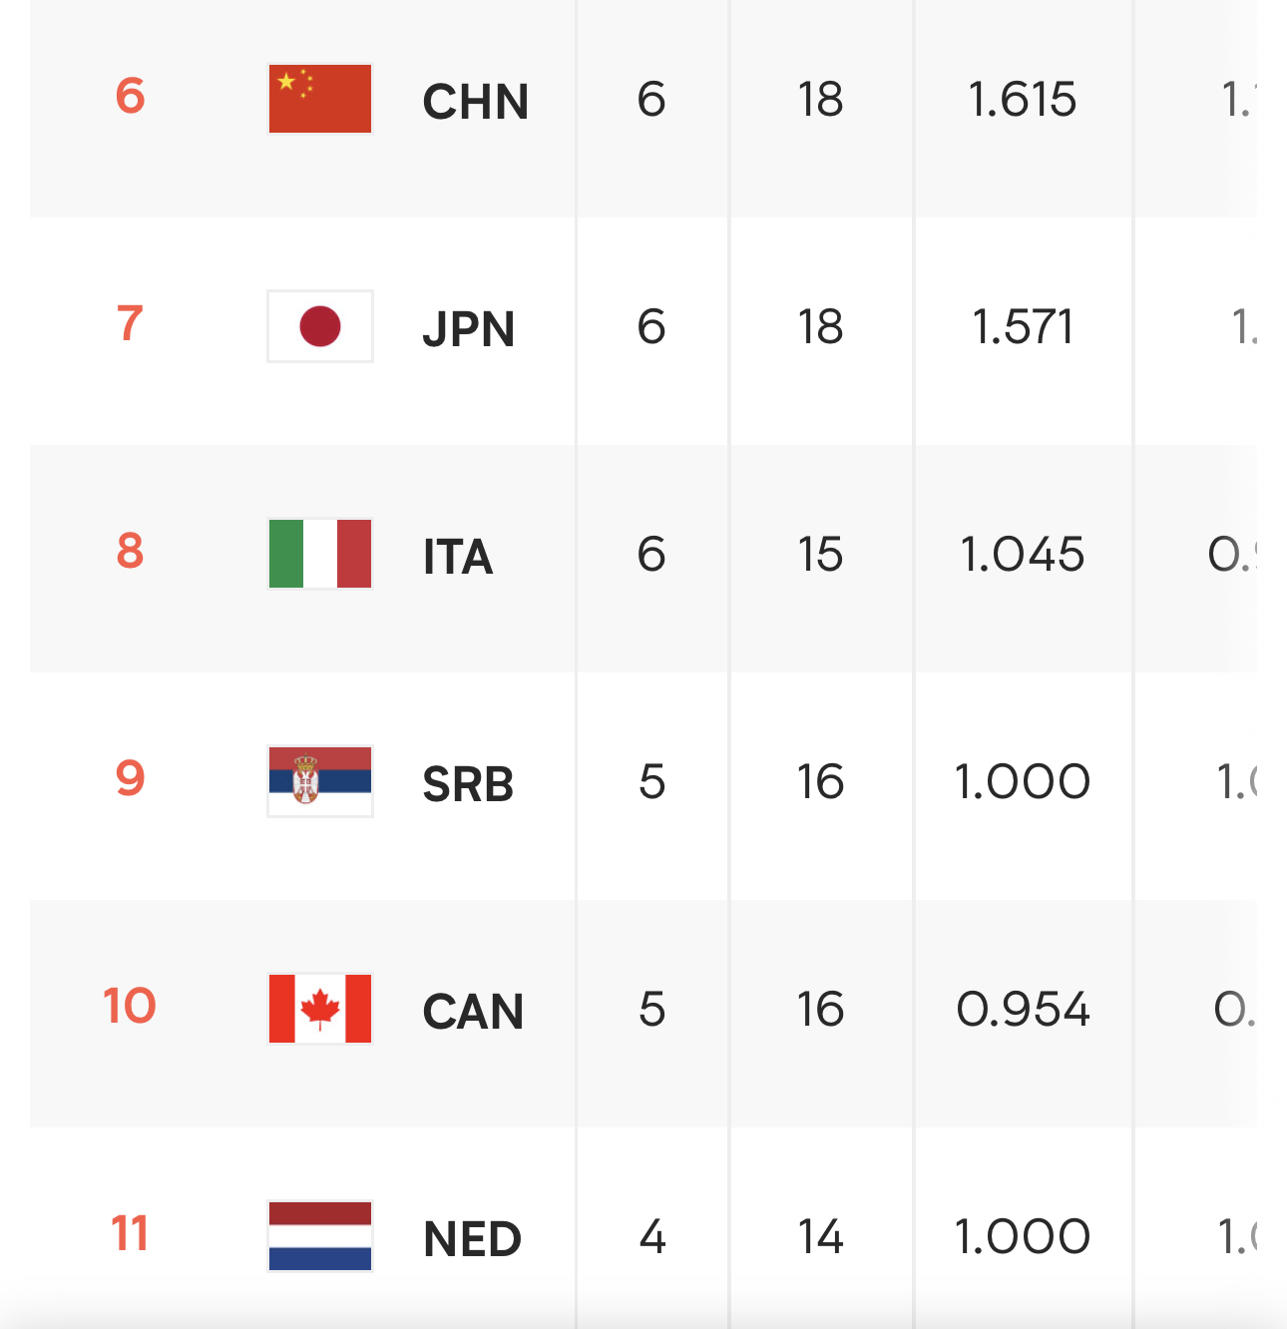Click the Serbia flag icon

320,781
